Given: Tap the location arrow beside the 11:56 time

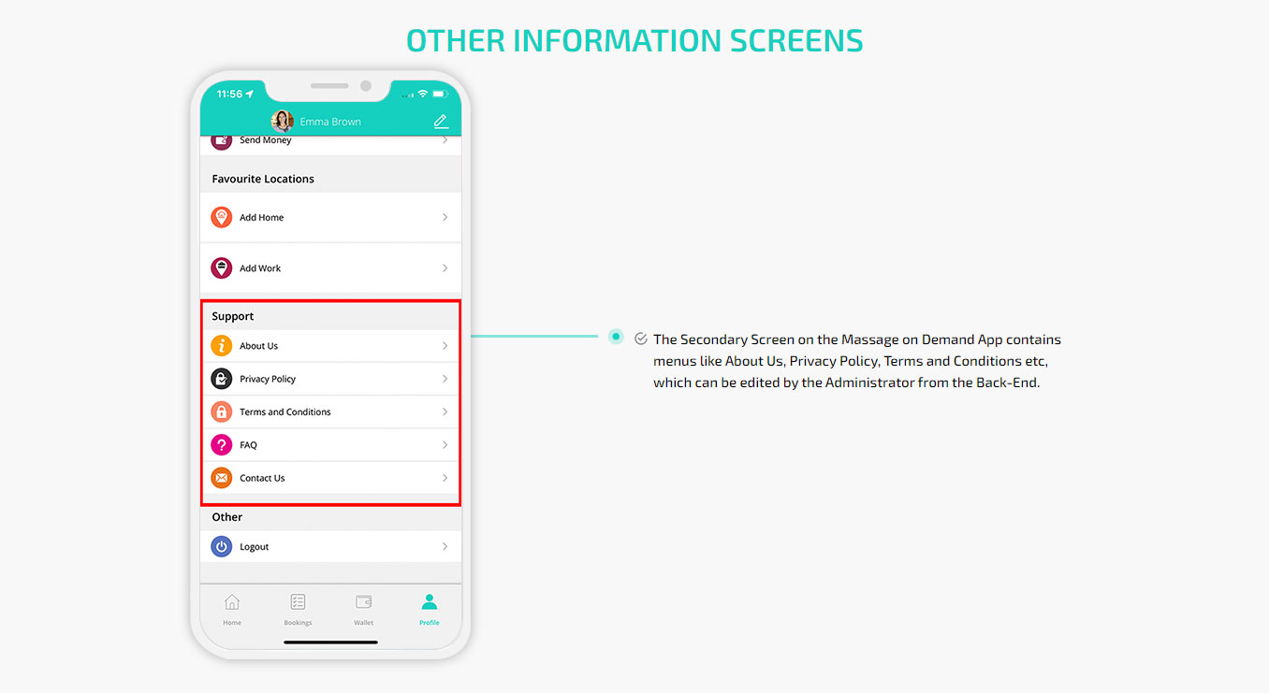Looking at the screenshot, I should point(250,94).
